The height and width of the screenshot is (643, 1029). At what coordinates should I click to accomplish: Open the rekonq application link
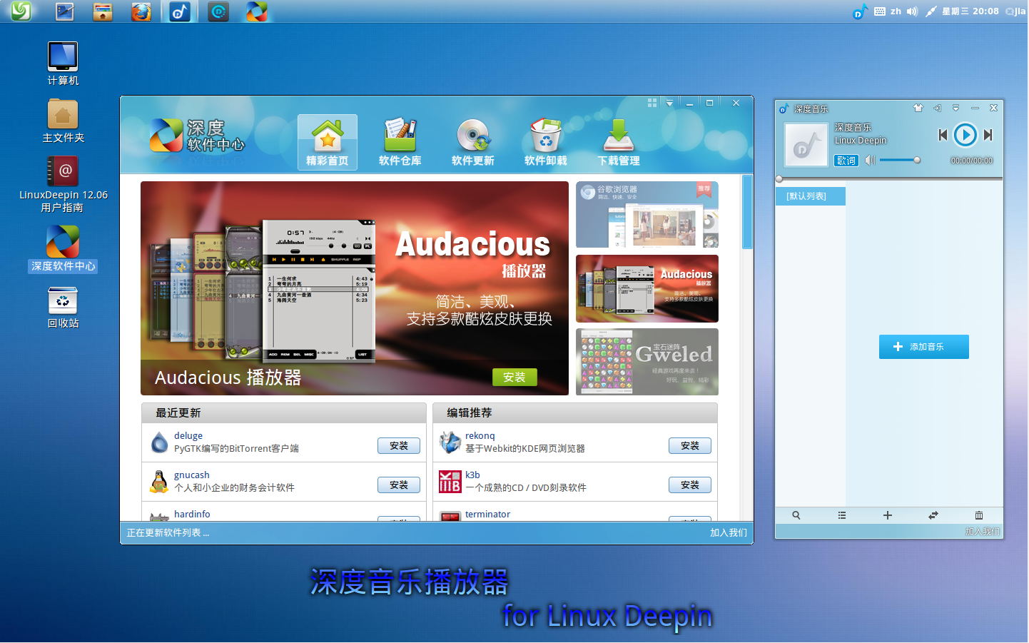click(x=480, y=436)
